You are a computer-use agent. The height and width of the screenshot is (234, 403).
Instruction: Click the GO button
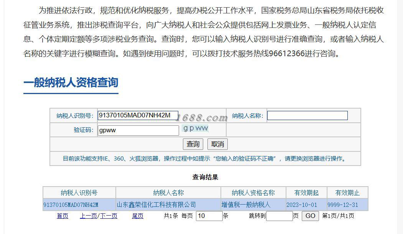pos(310,216)
